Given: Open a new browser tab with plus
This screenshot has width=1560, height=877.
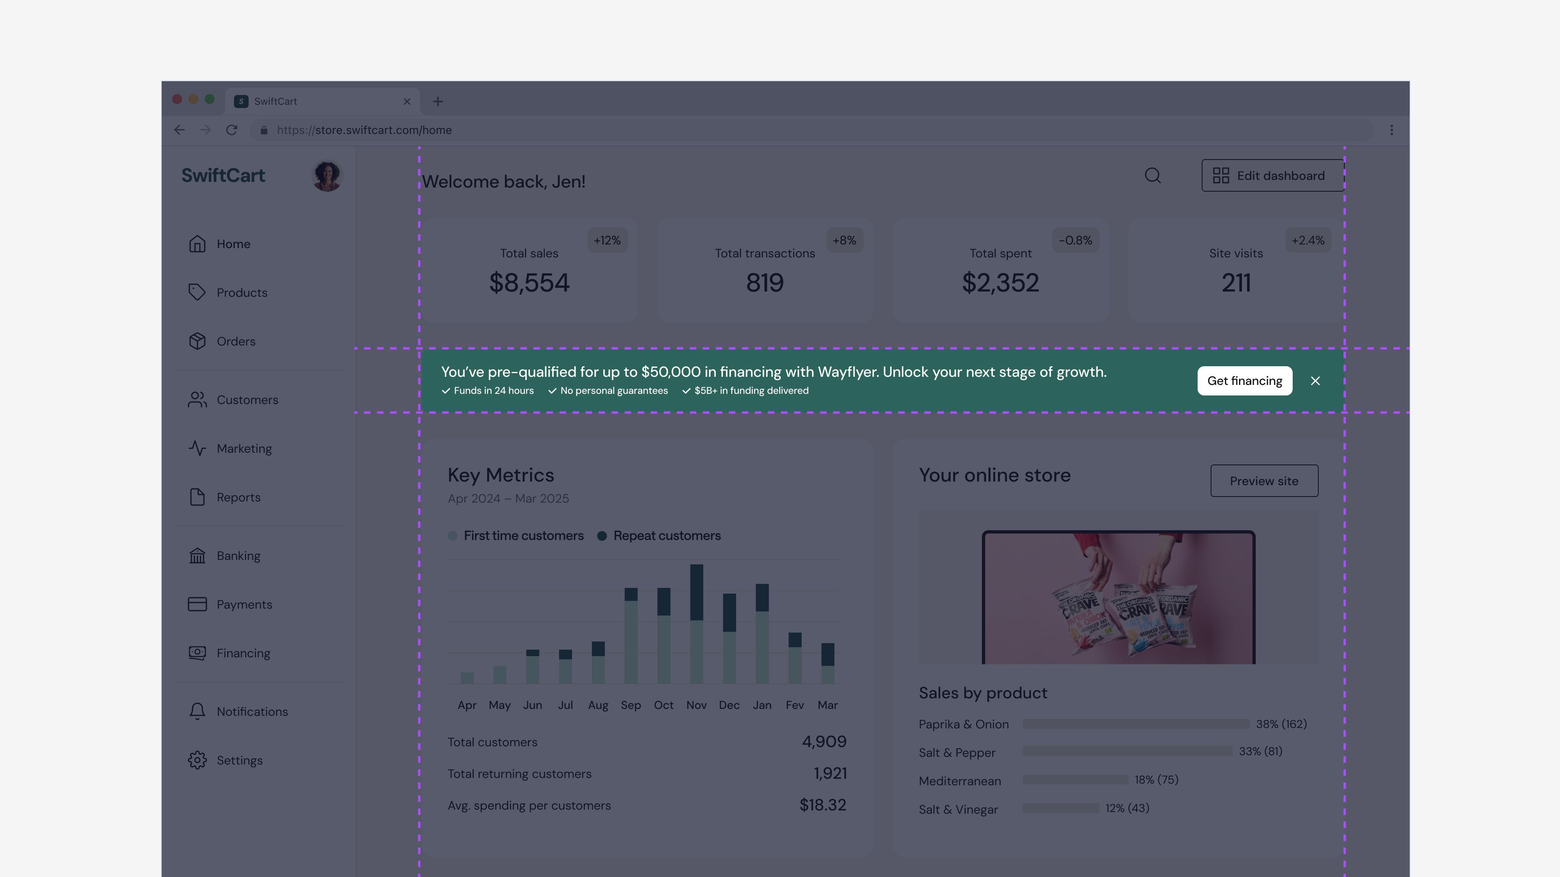Looking at the screenshot, I should (438, 102).
